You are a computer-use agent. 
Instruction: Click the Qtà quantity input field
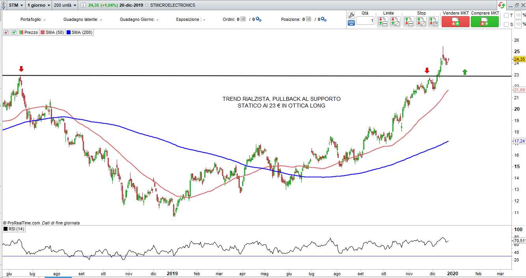(365, 20)
